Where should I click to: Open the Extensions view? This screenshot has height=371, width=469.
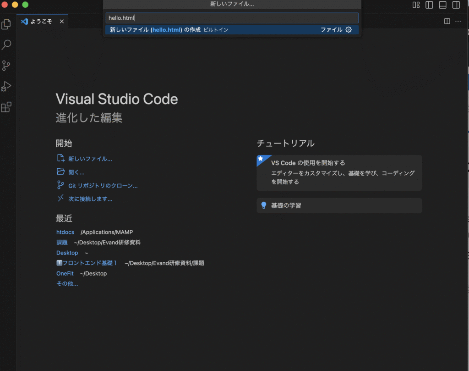pos(6,107)
